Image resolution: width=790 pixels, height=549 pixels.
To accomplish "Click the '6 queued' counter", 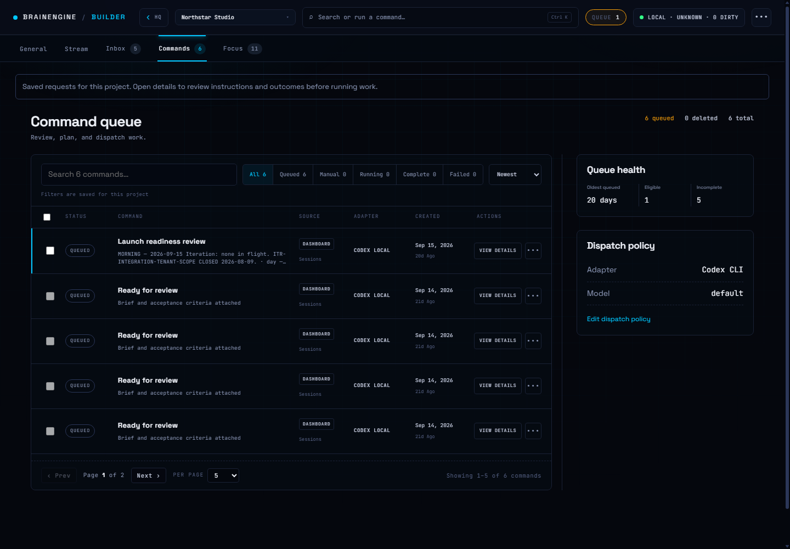I will coord(659,119).
